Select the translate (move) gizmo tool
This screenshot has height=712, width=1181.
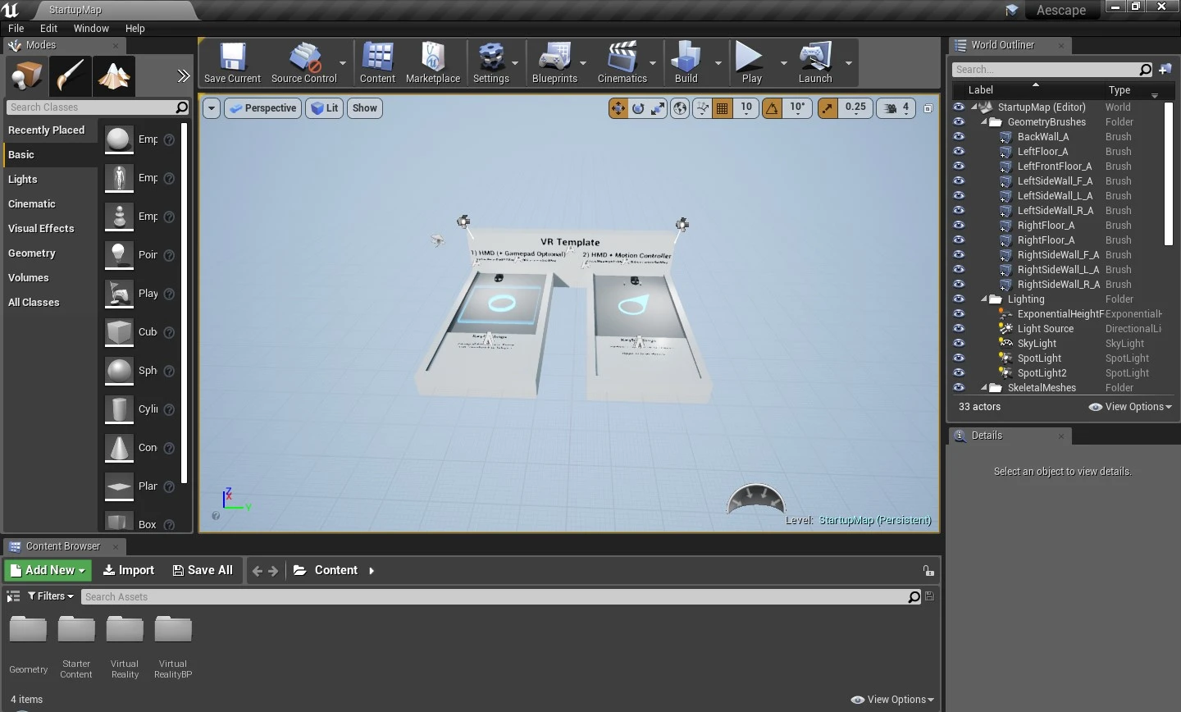point(618,108)
